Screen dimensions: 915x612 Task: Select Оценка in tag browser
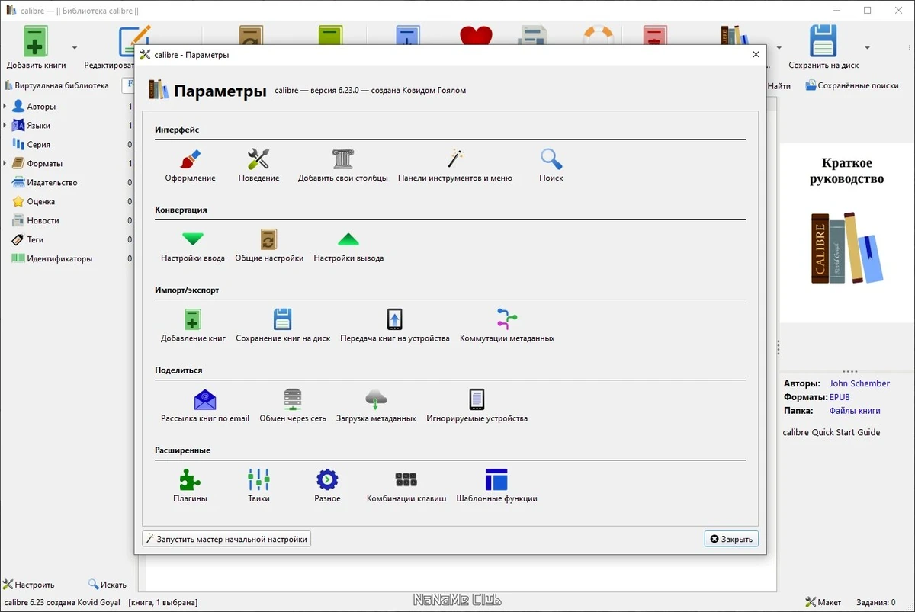click(x=40, y=202)
